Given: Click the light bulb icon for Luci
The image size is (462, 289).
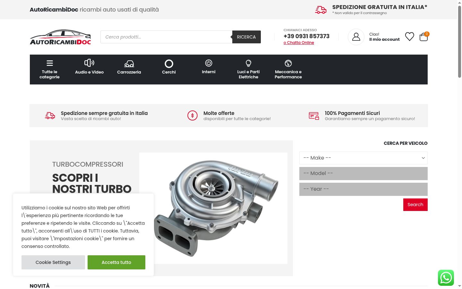Looking at the screenshot, I should click(248, 63).
